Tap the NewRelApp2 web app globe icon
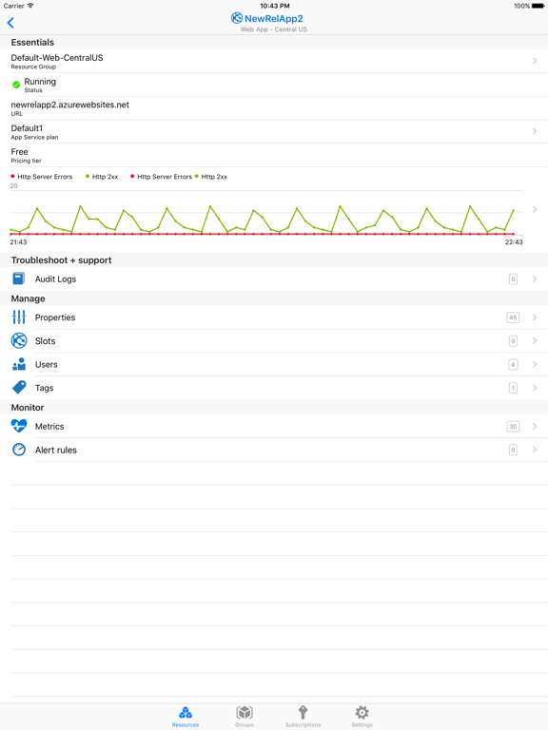 pyautogui.click(x=237, y=18)
